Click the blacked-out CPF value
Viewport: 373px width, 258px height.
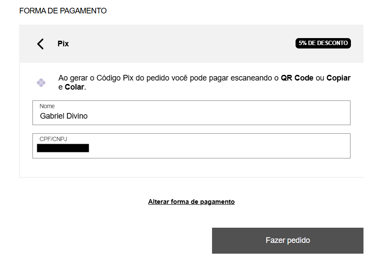(63, 148)
